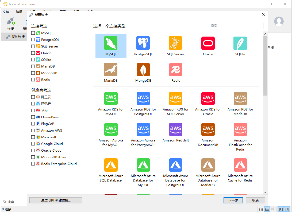Choose the Amazon Redshift icon
Screen dimensions: 292x213
tap(175, 129)
